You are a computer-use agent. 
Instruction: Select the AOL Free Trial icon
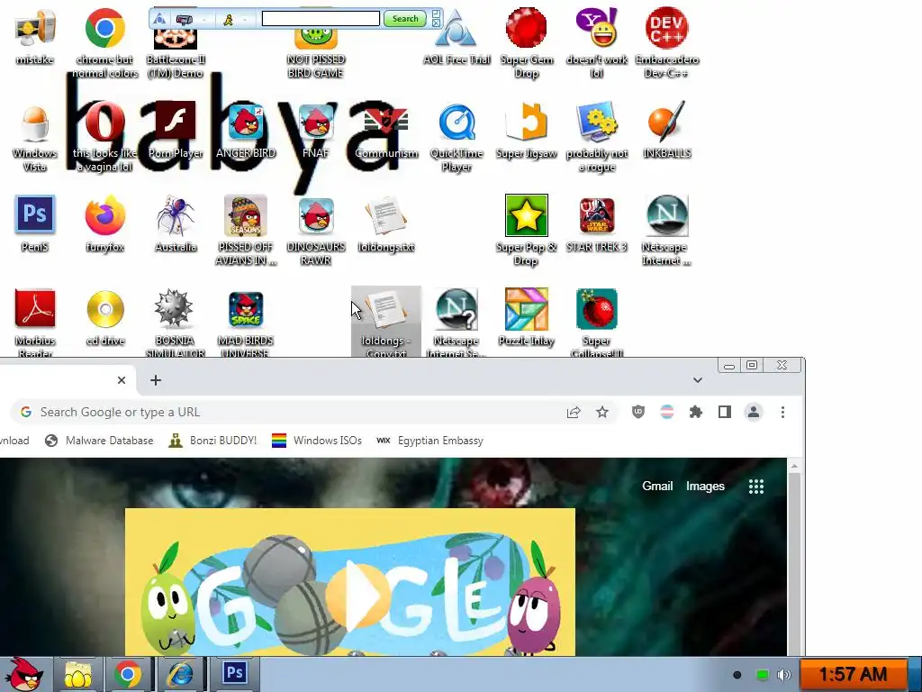click(456, 36)
